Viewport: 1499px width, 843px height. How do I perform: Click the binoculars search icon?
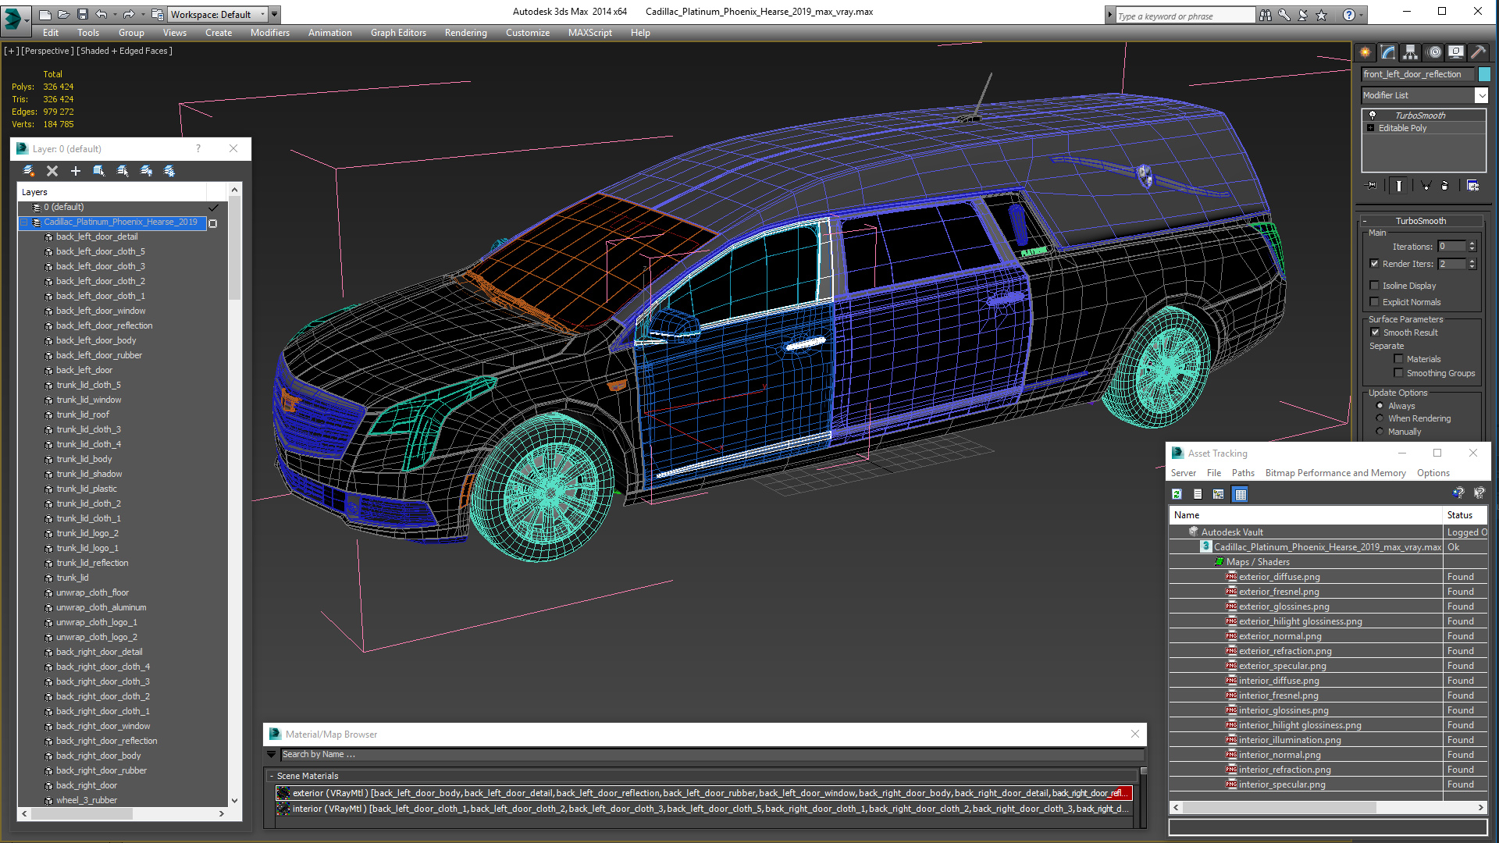[1266, 15]
